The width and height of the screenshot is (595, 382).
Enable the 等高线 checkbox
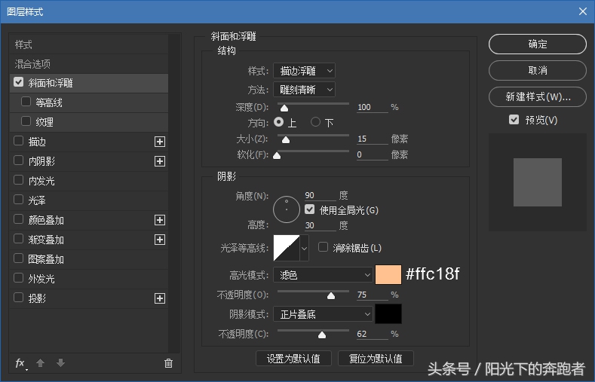26,102
